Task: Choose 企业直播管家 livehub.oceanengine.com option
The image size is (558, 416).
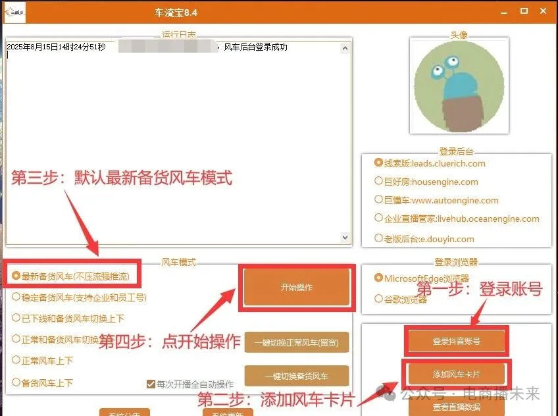Action: (x=378, y=218)
